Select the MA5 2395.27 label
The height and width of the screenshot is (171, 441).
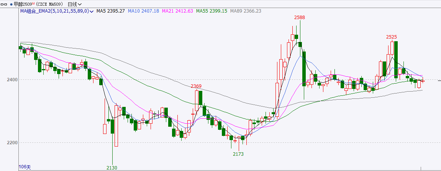coord(110,11)
